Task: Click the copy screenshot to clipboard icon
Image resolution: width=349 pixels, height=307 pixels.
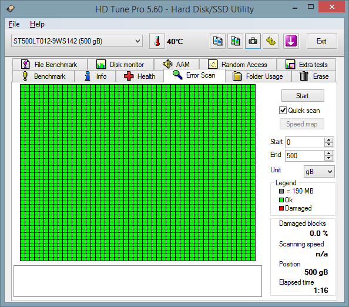Action: pyautogui.click(x=235, y=41)
